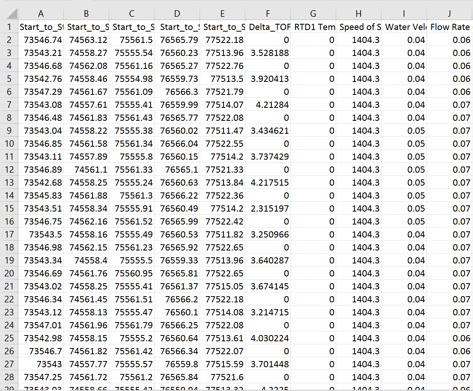This screenshot has height=391, width=473.
Task: Click cell F11 with 3.737429
Action: [x=268, y=156]
